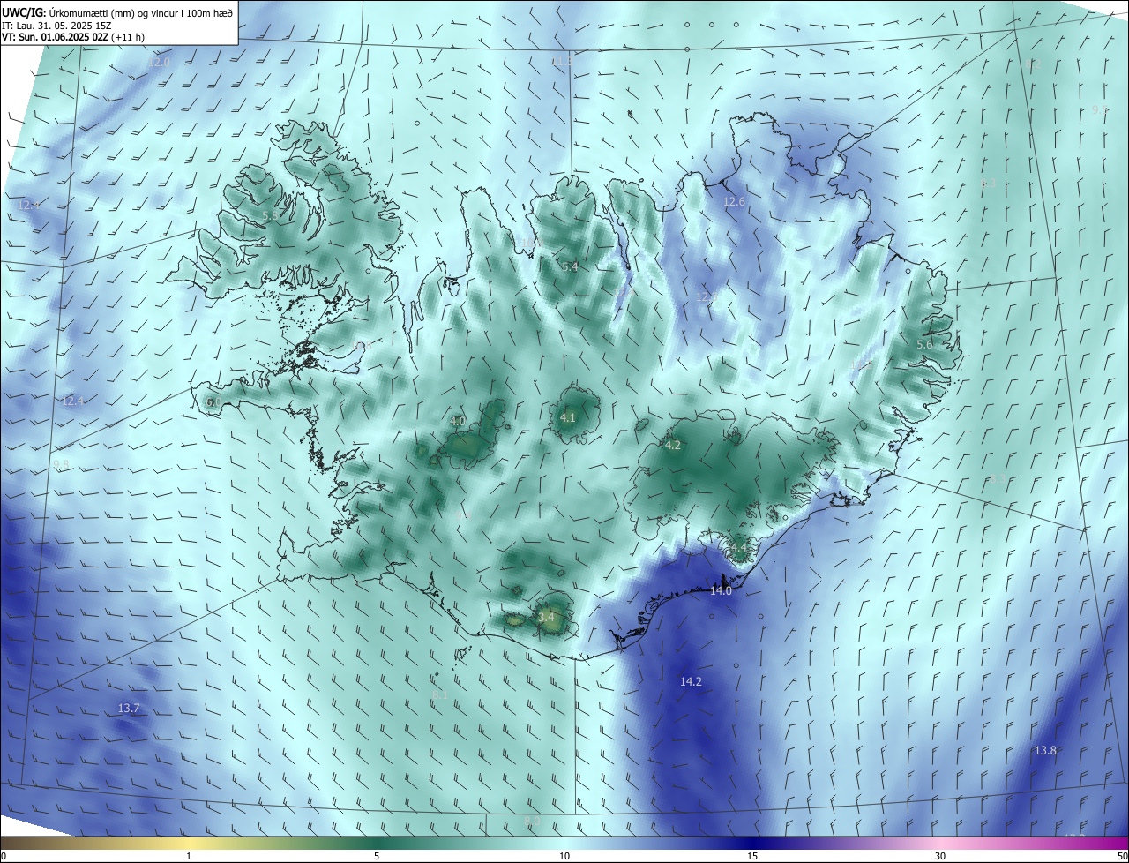This screenshot has height=863, width=1129.
Task: Click the 15 tick on the color scale
Action: click(x=752, y=856)
